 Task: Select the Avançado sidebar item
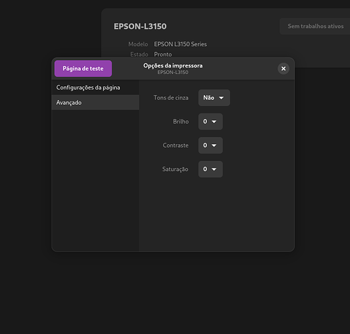[x=96, y=102]
